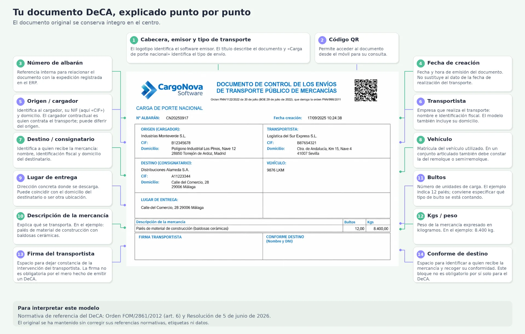Viewport: 525px width, 334px height.
Task: Click the CARGA DE PORTE NACIONAL heading
Action: click(170, 108)
